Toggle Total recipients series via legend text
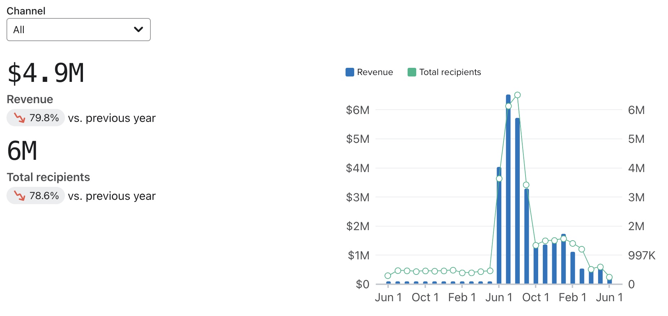The image size is (668, 316). pos(450,72)
